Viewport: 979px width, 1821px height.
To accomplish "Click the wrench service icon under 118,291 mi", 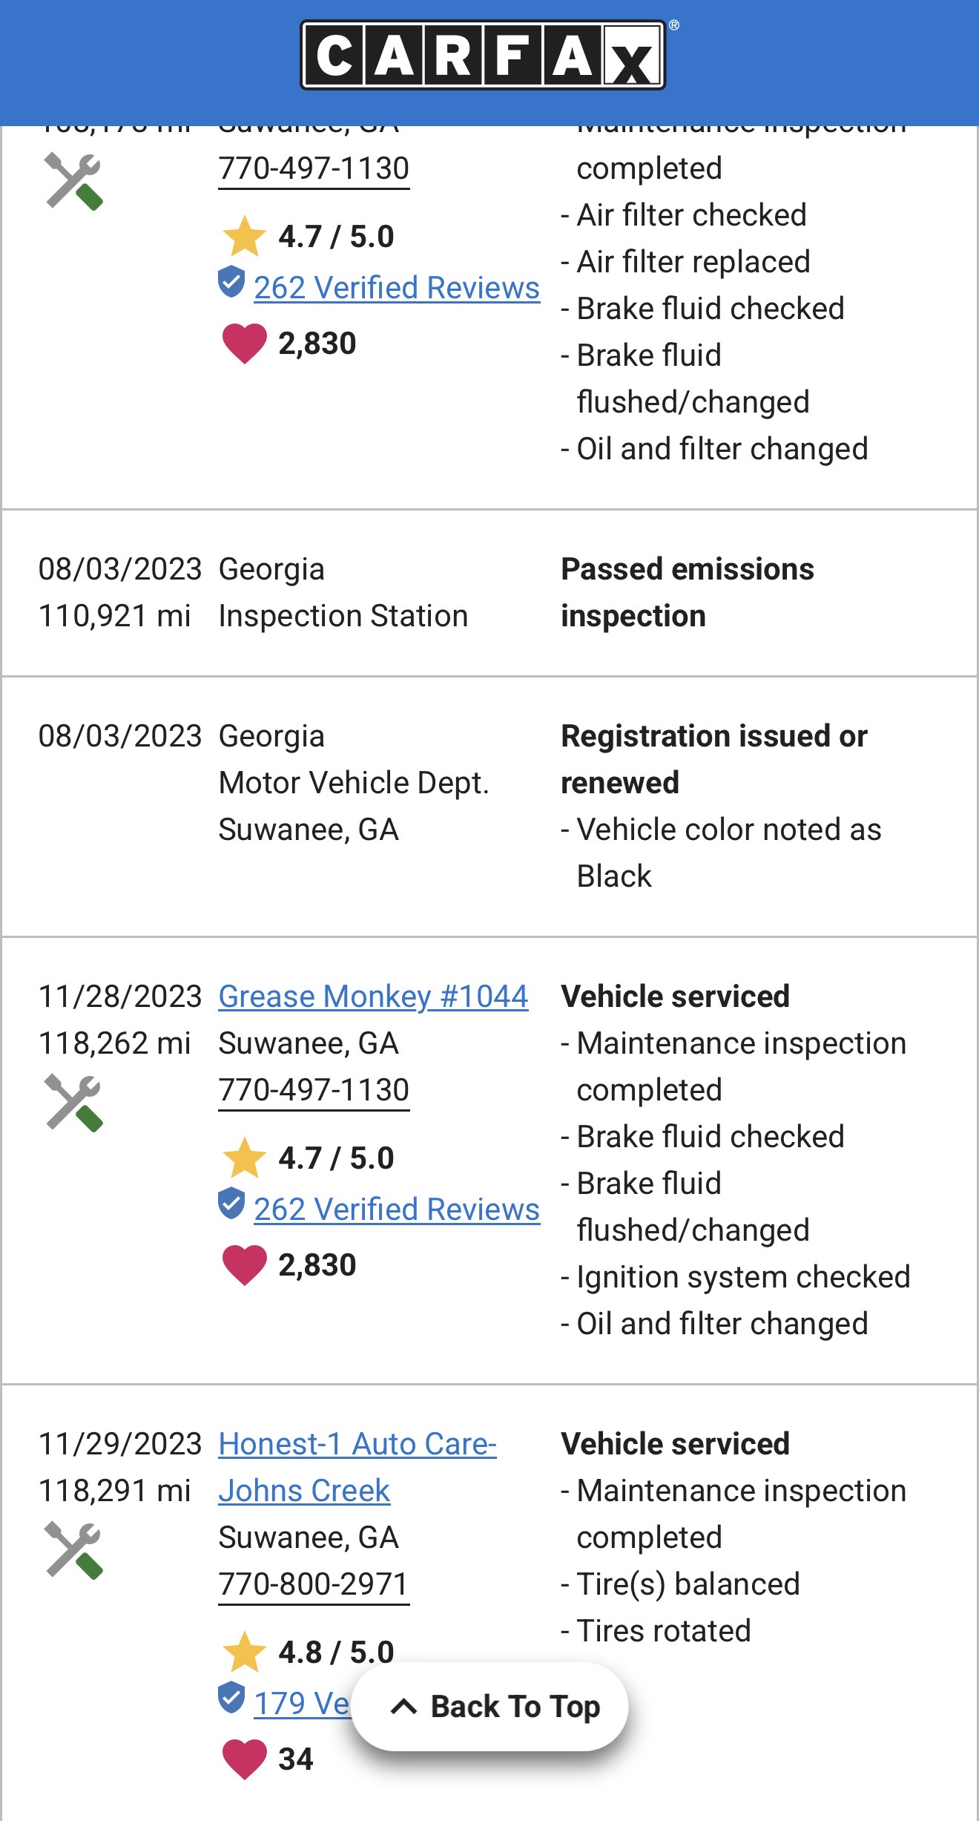I will (73, 1550).
